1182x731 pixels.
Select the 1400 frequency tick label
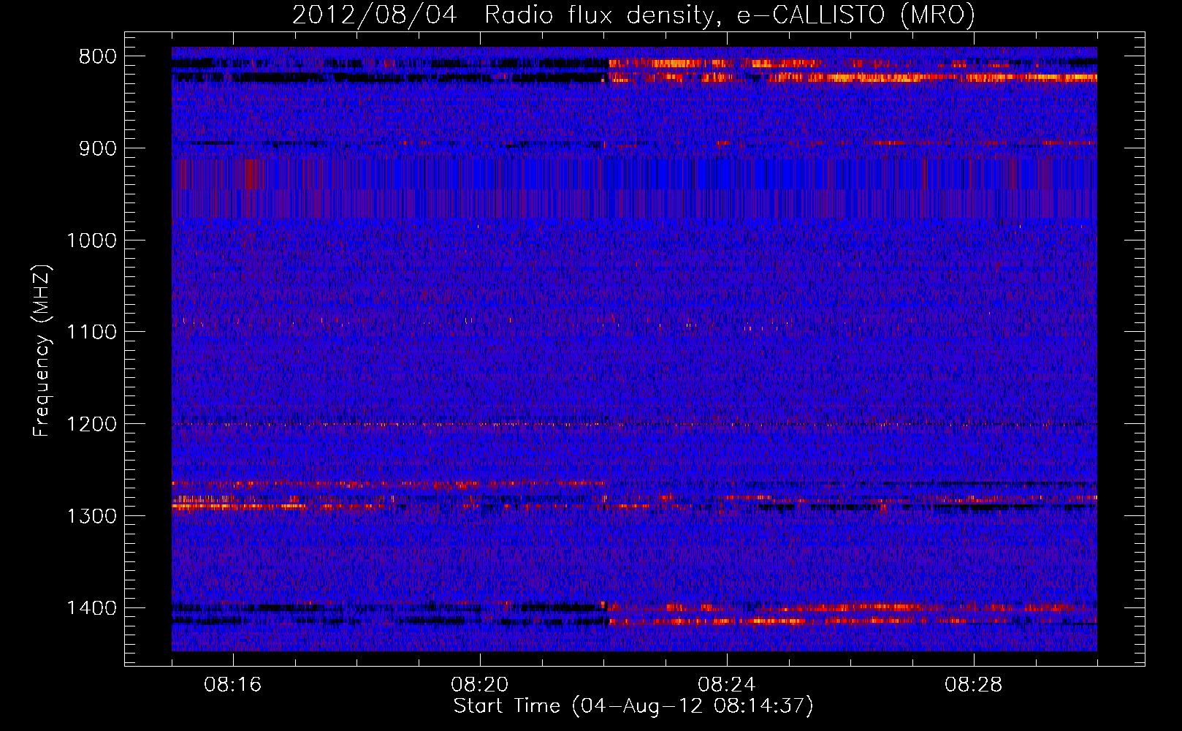(x=91, y=608)
